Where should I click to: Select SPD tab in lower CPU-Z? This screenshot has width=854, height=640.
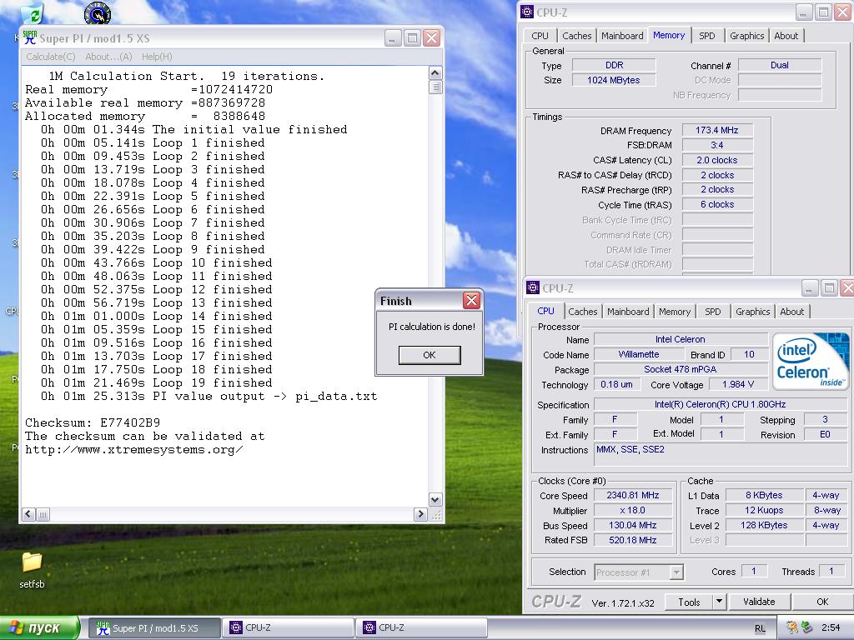tap(712, 312)
